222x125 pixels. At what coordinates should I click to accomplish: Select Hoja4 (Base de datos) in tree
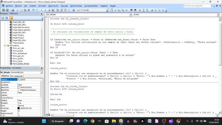point(21,27)
